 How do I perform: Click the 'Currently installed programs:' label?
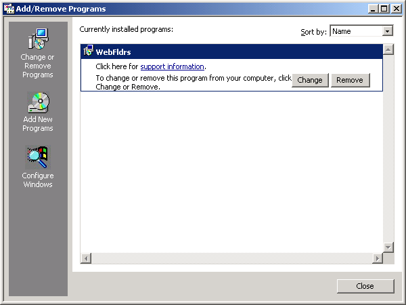pyautogui.click(x=126, y=29)
